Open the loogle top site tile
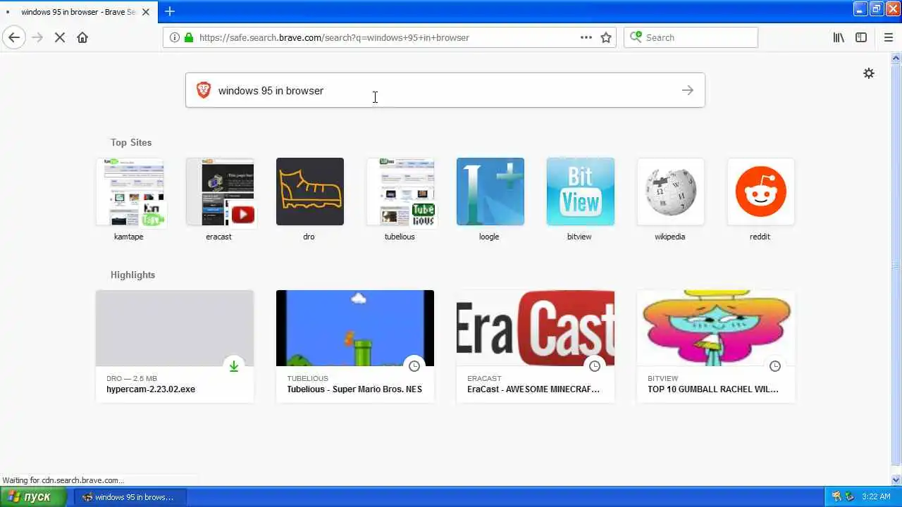 click(x=490, y=192)
